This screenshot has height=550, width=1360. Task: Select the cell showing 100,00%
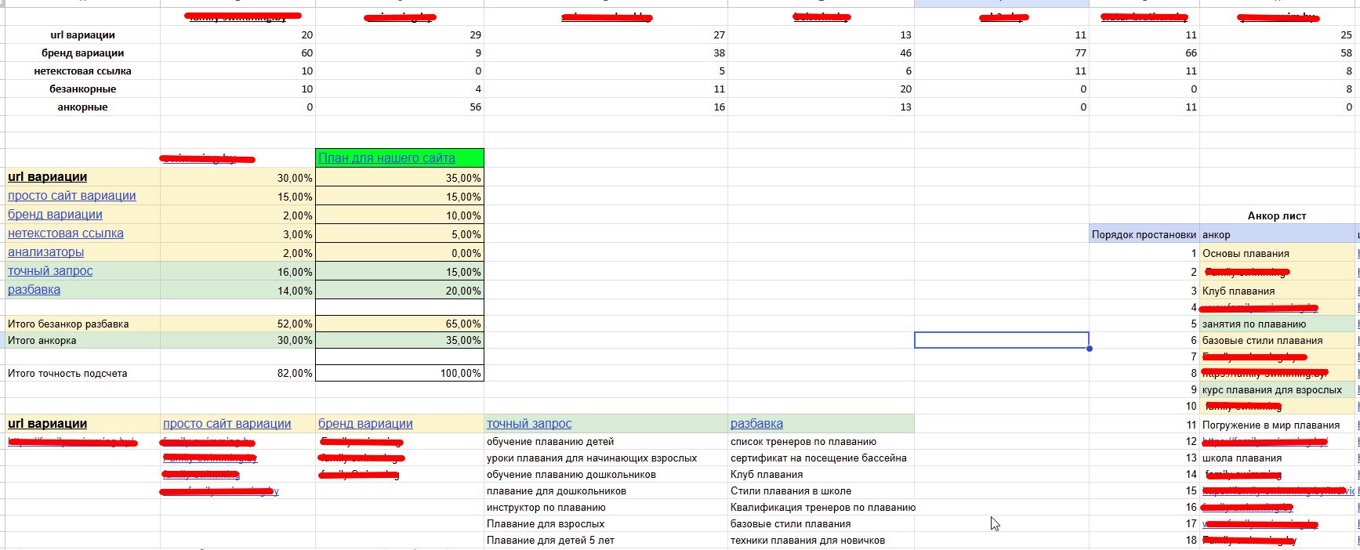(399, 374)
